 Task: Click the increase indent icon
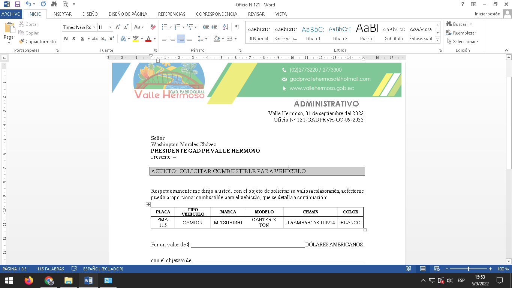pos(214,27)
